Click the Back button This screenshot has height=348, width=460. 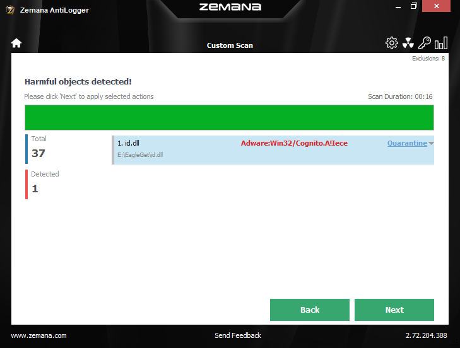(309, 310)
